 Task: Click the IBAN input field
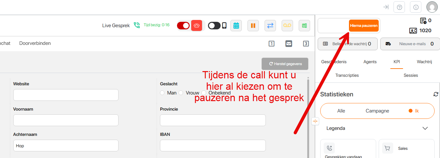213,146
